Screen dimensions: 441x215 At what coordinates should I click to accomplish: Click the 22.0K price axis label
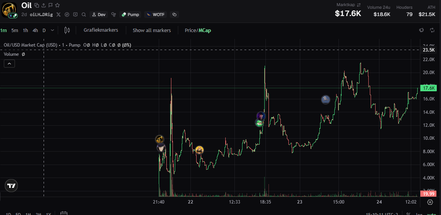point(429,60)
